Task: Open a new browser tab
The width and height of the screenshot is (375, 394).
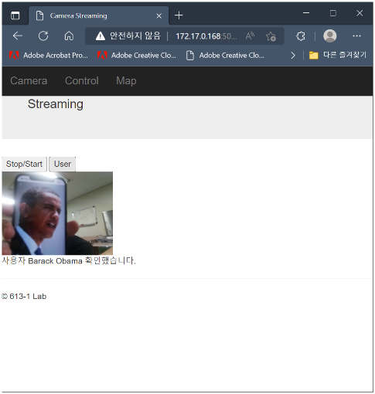Action: pos(179,15)
